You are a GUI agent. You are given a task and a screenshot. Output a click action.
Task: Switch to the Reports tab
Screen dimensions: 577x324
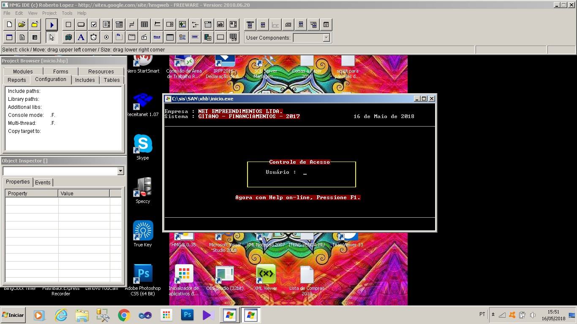[x=17, y=80]
